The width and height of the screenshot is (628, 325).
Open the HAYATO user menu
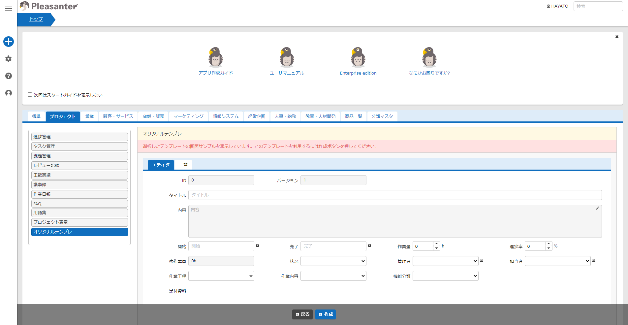(x=557, y=6)
